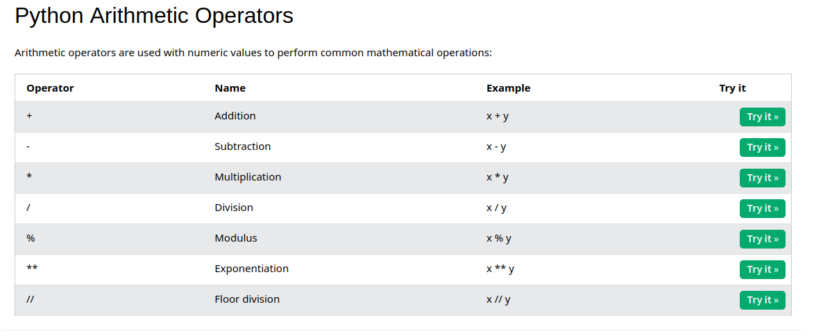Click the Python Arithmetic Operators heading

click(x=154, y=16)
